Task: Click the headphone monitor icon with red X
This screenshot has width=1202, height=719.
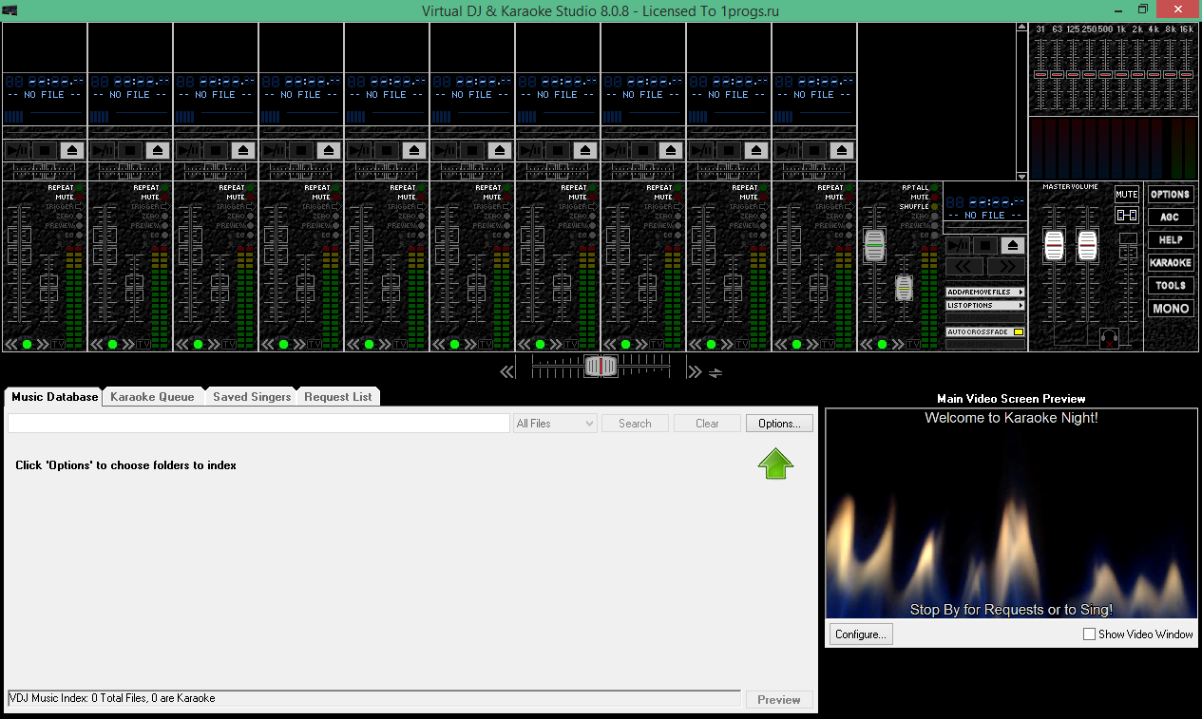Action: (1108, 336)
